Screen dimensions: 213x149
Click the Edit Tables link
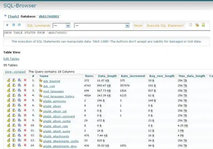click(x=11, y=59)
